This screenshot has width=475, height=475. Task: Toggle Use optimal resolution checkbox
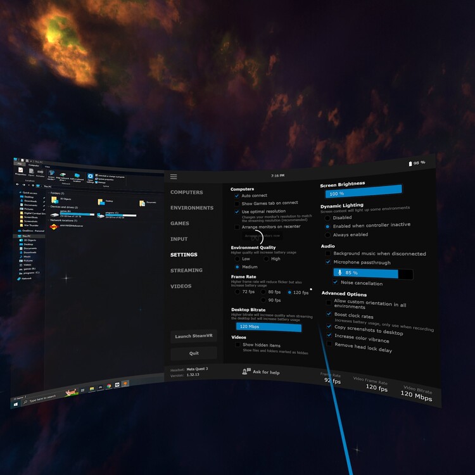pos(237,212)
